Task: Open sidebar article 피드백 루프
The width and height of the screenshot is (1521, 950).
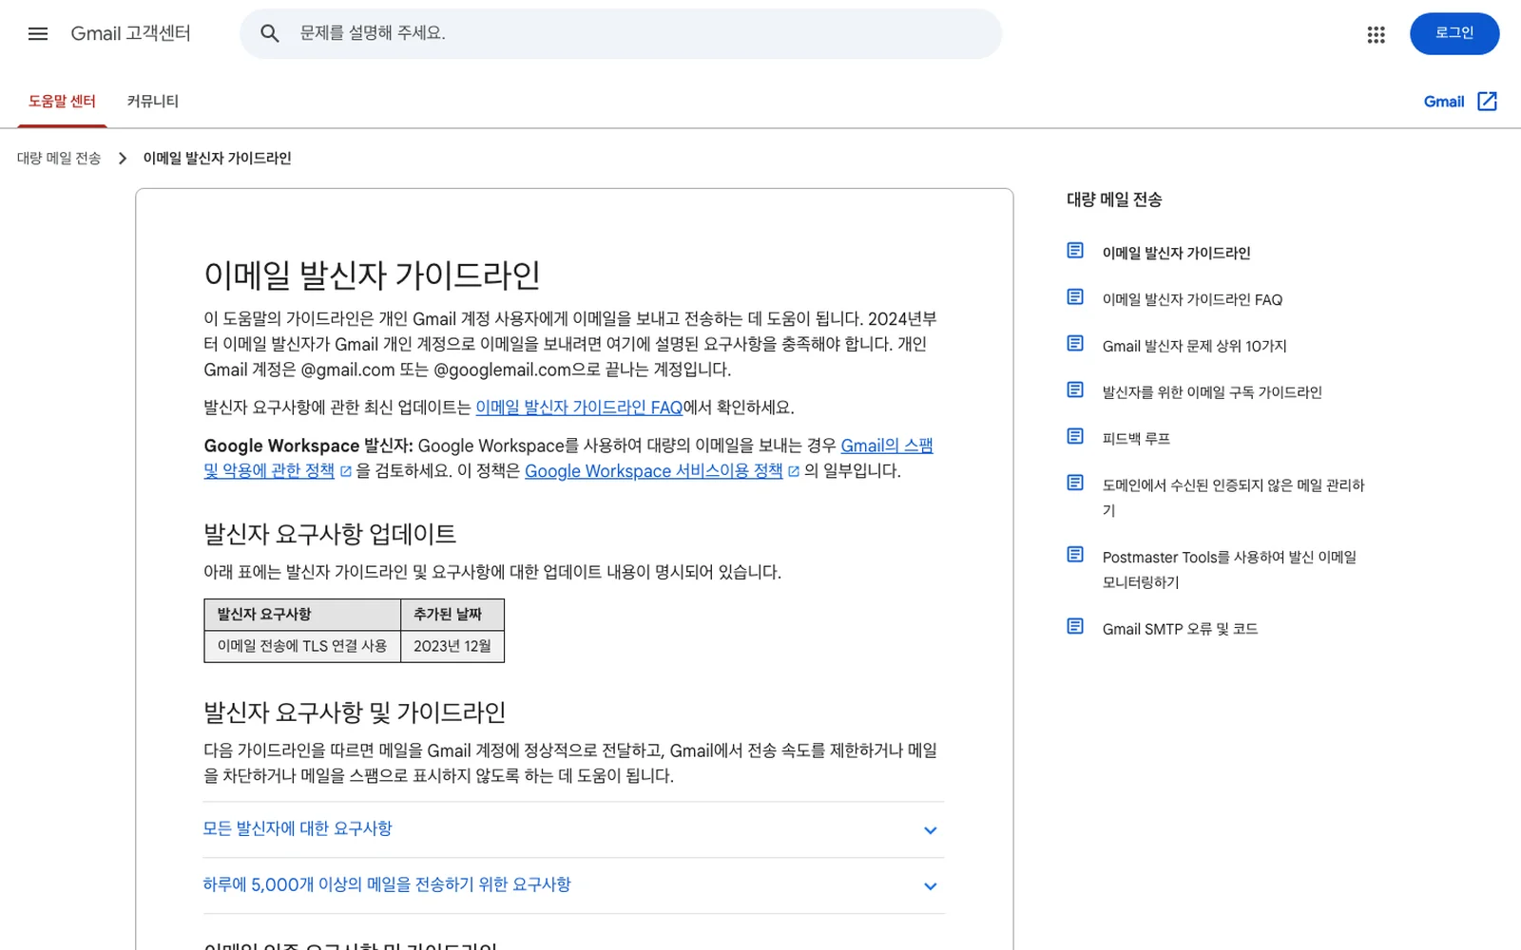Action: pyautogui.click(x=1136, y=439)
